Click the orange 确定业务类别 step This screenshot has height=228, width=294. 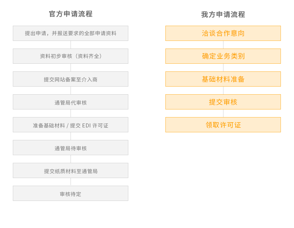223,56
